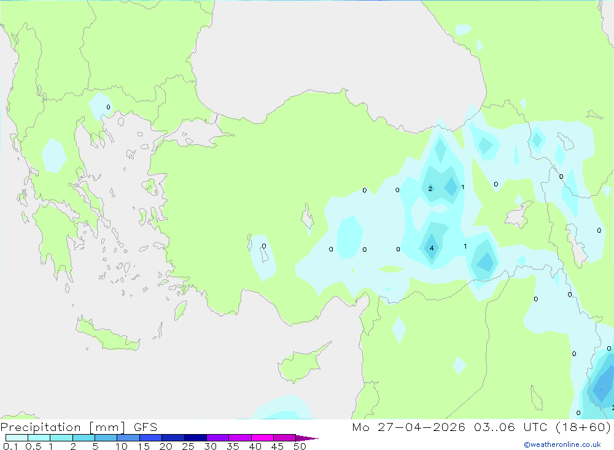
Task: Click the "5" legend scale label
Action: (95, 446)
